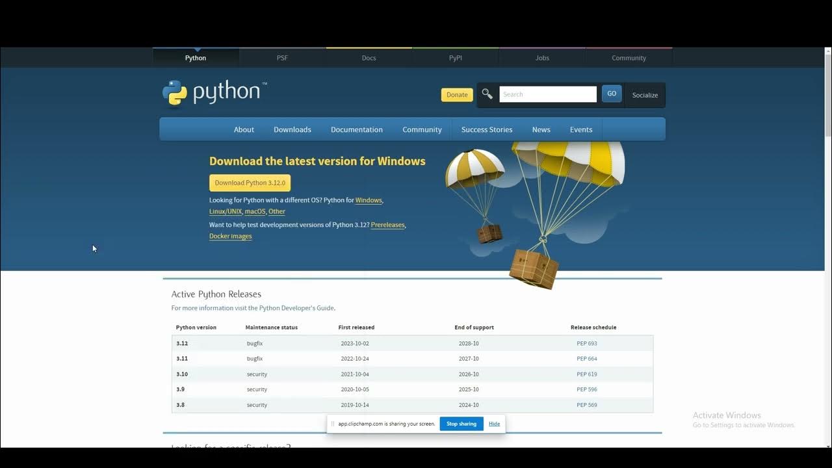Follow the macOS download link
832x468 pixels.
tap(255, 211)
